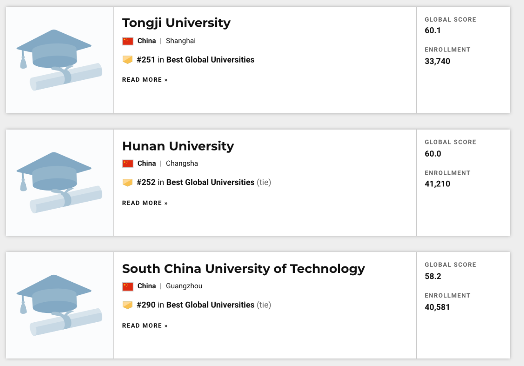Open the Hunan University page
The image size is (524, 366).
178,146
